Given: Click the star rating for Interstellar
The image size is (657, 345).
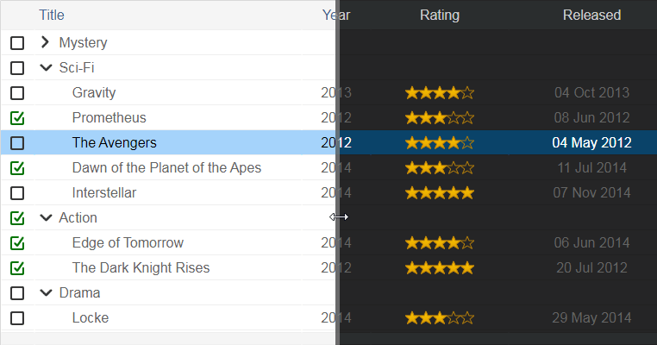Looking at the screenshot, I should [440, 192].
